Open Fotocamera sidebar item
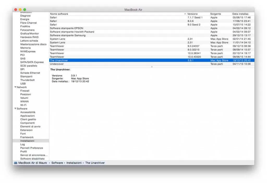Image resolution: width=267 pixels, height=183 pixels. tap(27, 30)
